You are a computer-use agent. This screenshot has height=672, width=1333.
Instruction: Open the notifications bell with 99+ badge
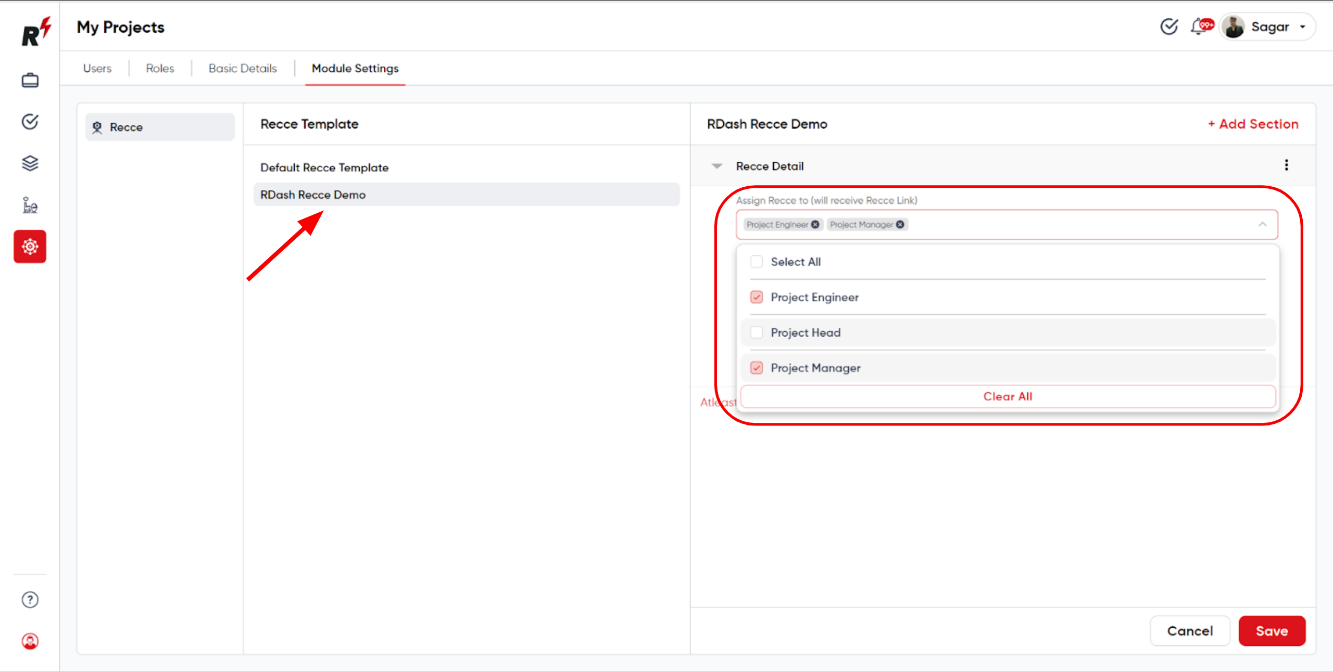(1201, 26)
